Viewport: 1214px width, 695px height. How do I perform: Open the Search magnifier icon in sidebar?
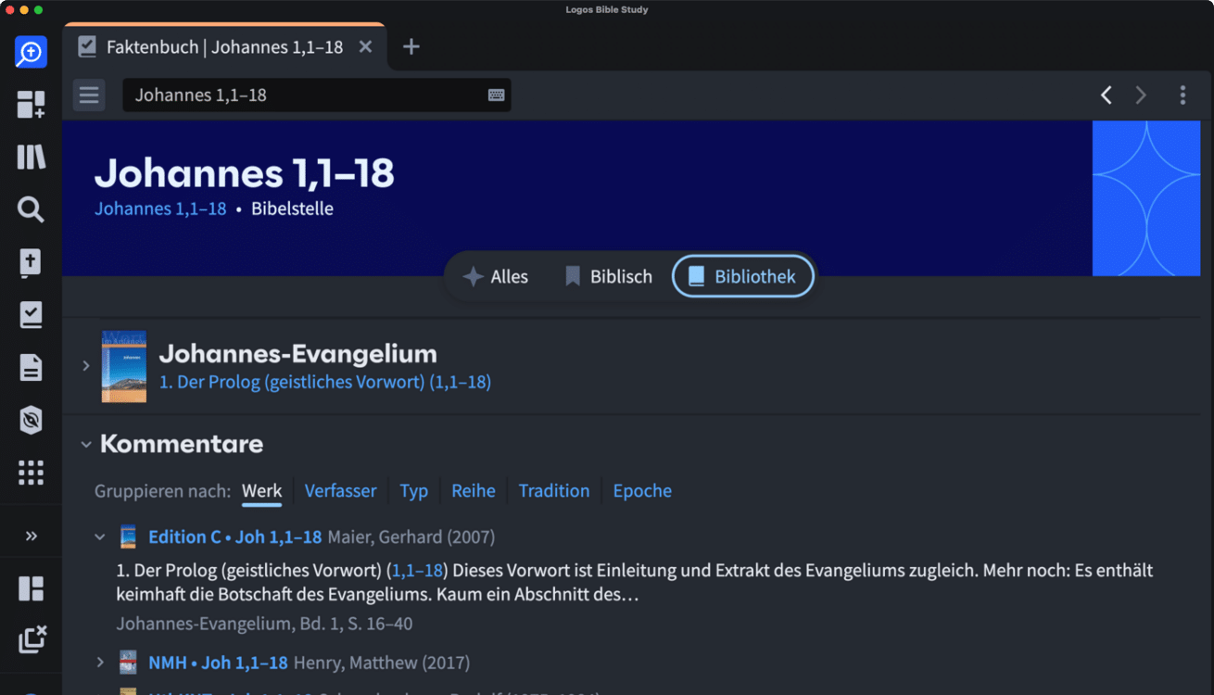point(31,210)
